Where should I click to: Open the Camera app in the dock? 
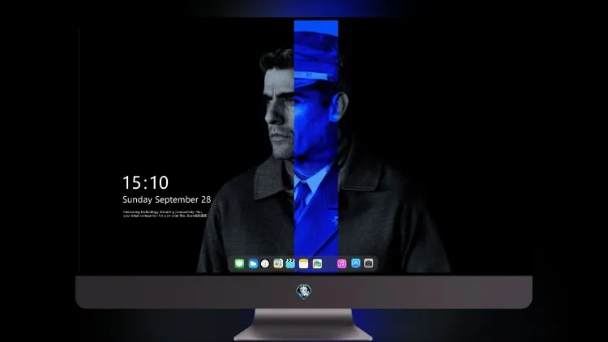click(369, 263)
